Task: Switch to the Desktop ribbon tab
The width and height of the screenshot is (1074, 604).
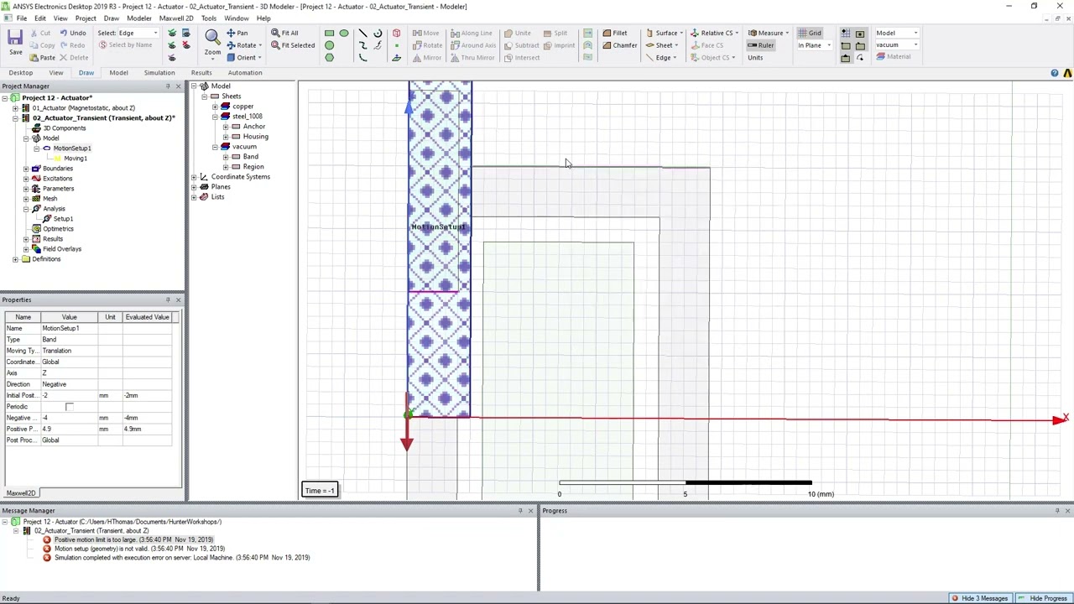Action: pyautogui.click(x=21, y=73)
